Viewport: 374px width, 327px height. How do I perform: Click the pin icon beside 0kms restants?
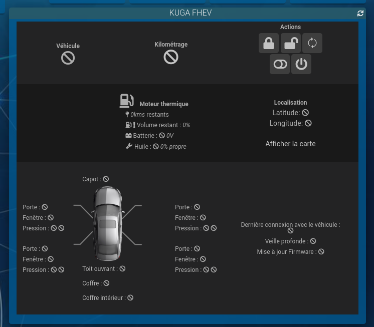(127, 115)
